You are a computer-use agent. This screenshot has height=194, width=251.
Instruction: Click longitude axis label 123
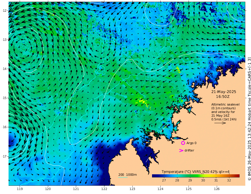click(x=132, y=189)
